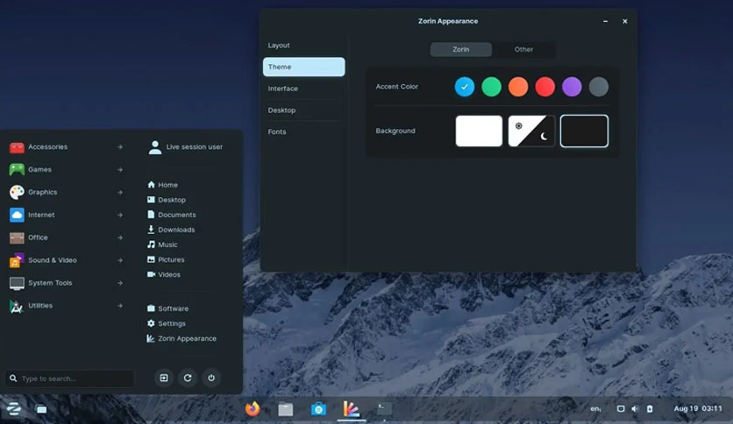Select the dark background option

pyautogui.click(x=584, y=131)
